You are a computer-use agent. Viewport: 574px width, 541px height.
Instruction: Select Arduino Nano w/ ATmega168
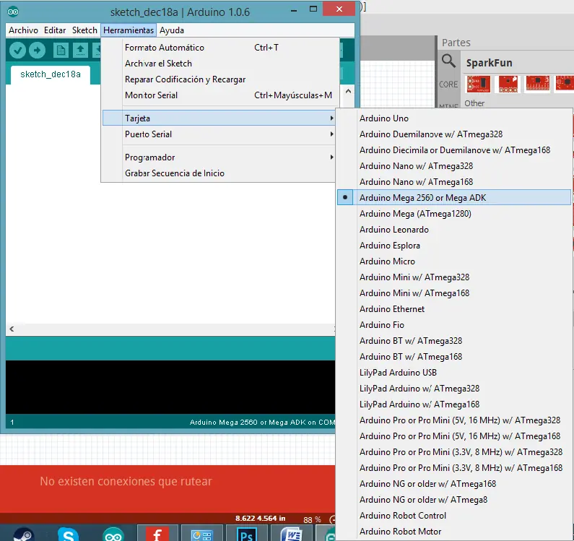(454, 182)
